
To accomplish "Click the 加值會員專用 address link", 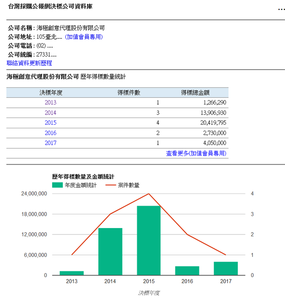I will tap(84, 37).
